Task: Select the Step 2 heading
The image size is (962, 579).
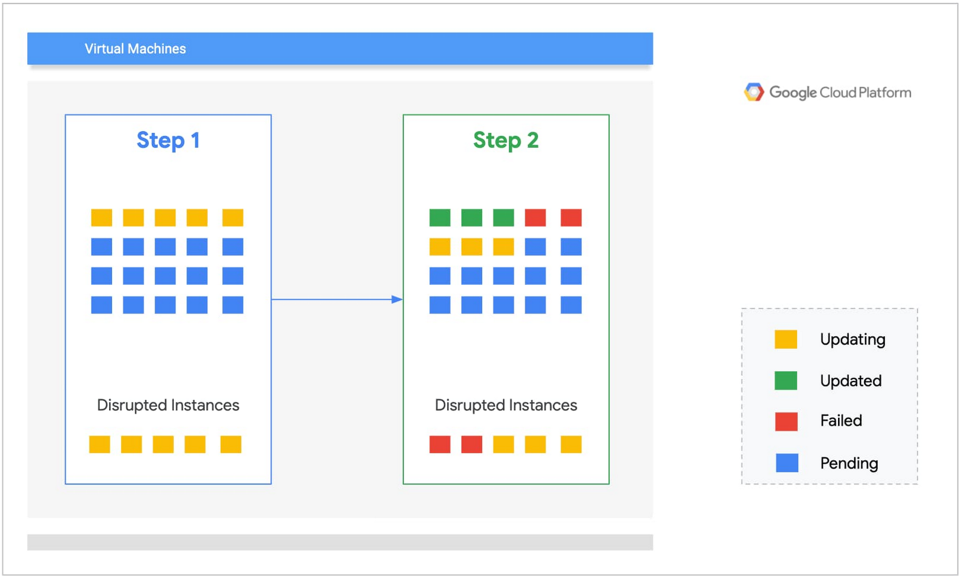Action: (505, 140)
